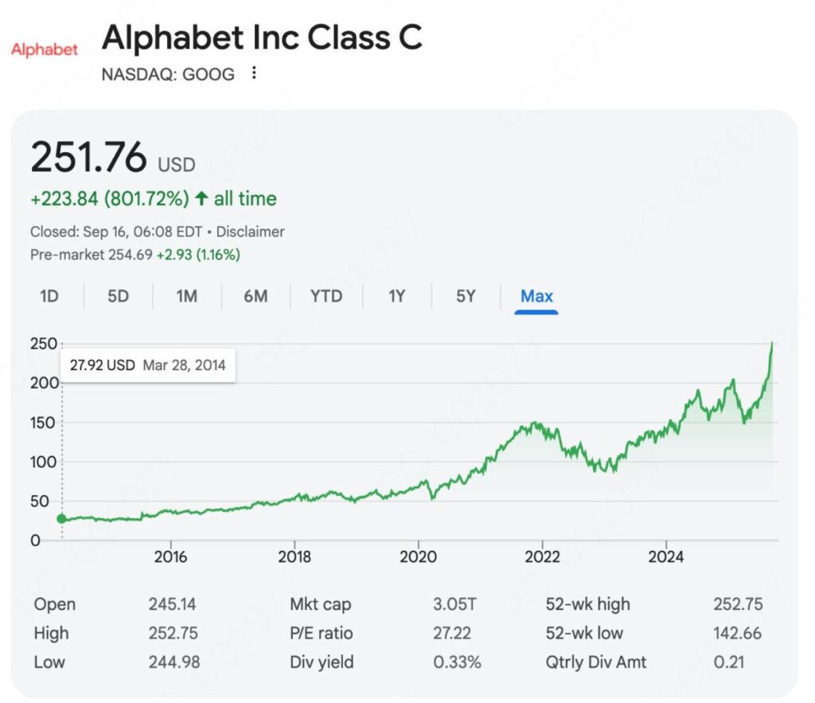Show the 1Y chart range
This screenshot has height=703, width=815.
pyautogui.click(x=397, y=296)
